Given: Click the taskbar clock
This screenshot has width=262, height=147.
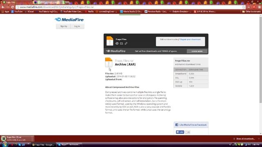Looking at the screenshot, I should (x=255, y=145).
